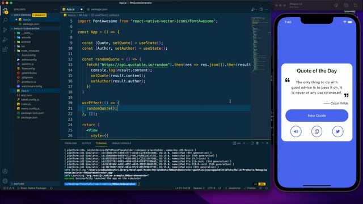
Task: Click the JavaScript language mode indicator
Action: [x=233, y=188]
